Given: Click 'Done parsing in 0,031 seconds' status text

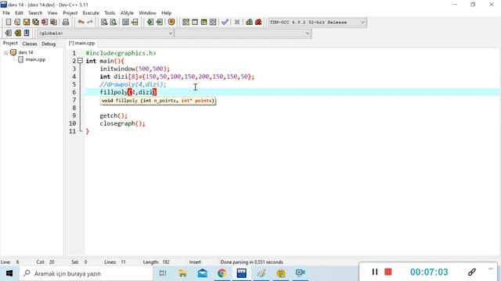Looking at the screenshot, I should tap(252, 262).
